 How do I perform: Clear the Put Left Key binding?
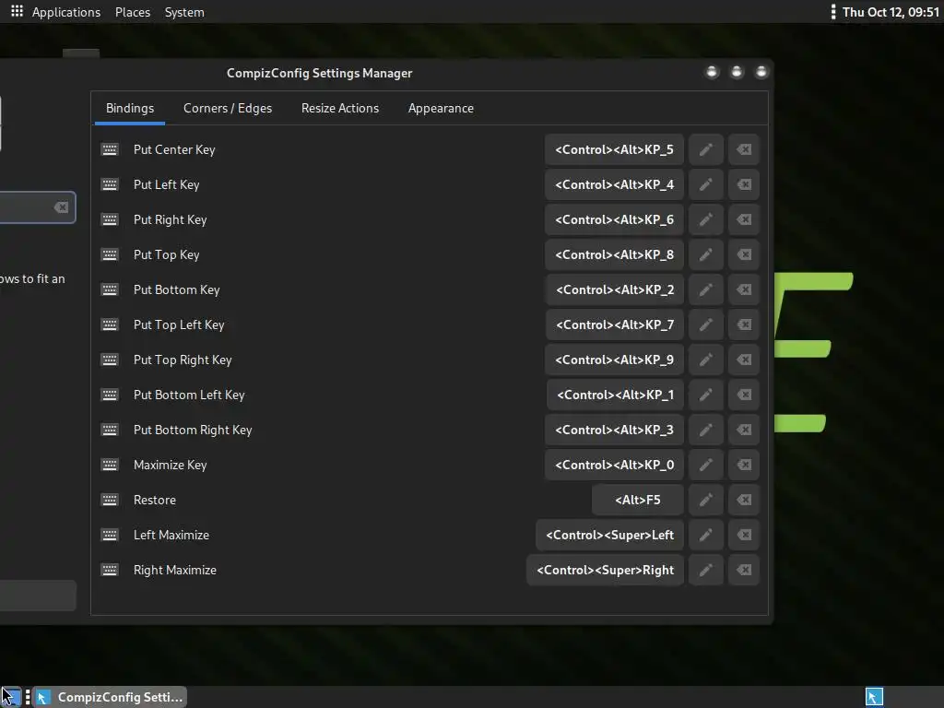[744, 184]
